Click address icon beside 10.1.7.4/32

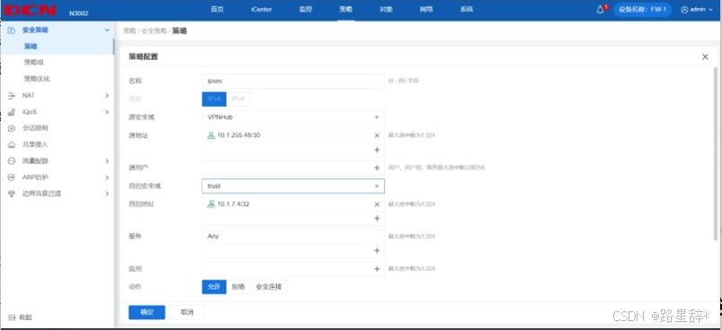click(211, 204)
